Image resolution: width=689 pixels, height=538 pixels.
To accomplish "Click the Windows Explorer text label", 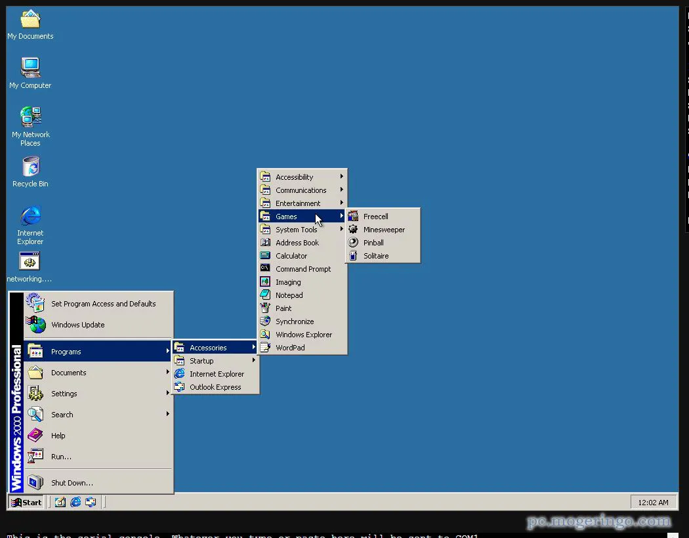I will pos(304,335).
